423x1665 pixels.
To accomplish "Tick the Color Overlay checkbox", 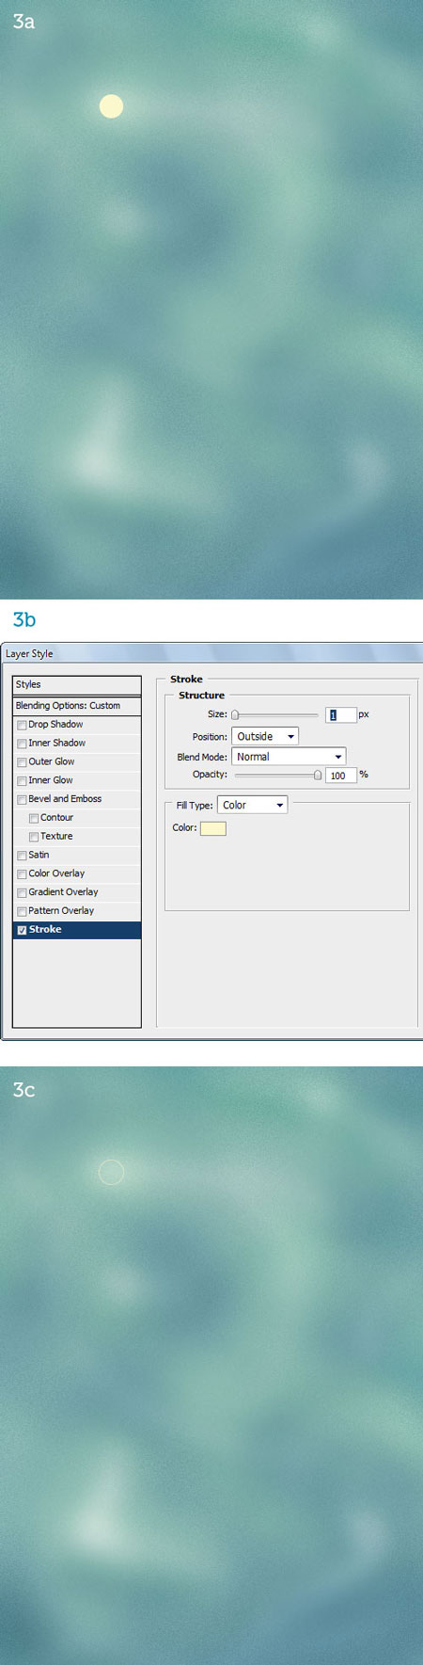I will (x=22, y=874).
